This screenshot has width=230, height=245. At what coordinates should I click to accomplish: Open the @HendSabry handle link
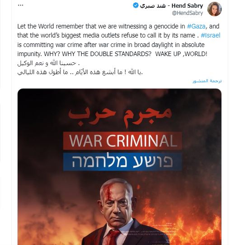[188, 13]
